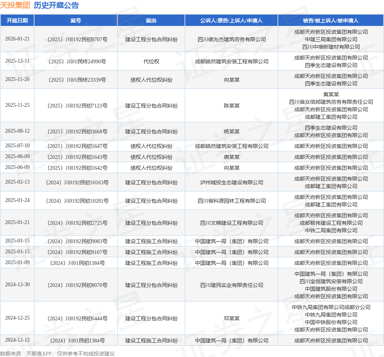Select the 案由 column header
384x357 pixels.
tap(151, 21)
